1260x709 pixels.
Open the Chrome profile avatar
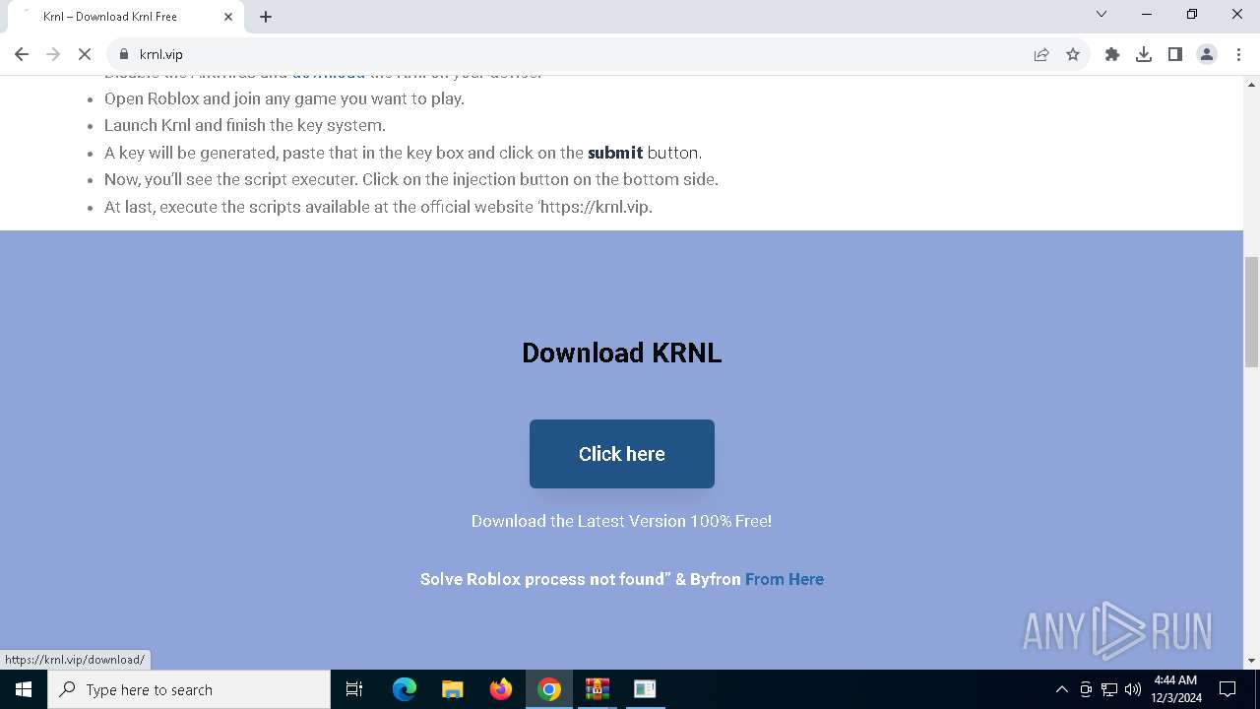[1207, 54]
